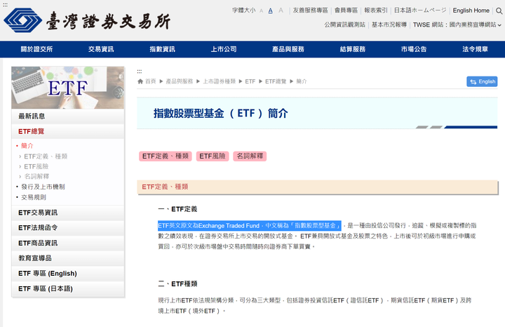Open the TWSE 網站 dropdown
Screen dimensions: 505x327
click(x=457, y=25)
